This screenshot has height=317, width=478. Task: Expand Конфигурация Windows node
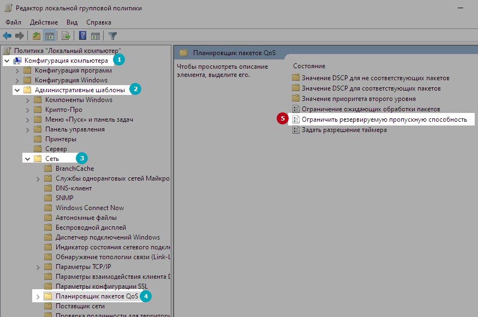(17, 80)
